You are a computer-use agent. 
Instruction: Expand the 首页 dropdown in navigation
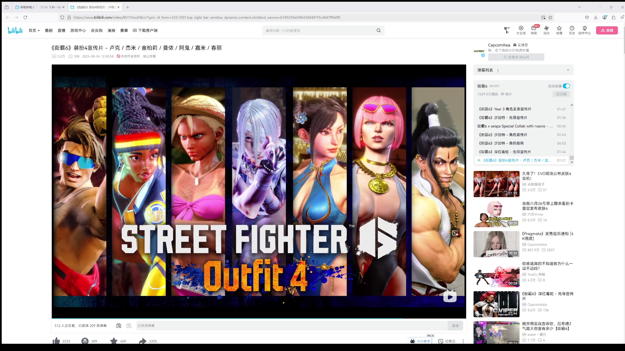[x=34, y=30]
